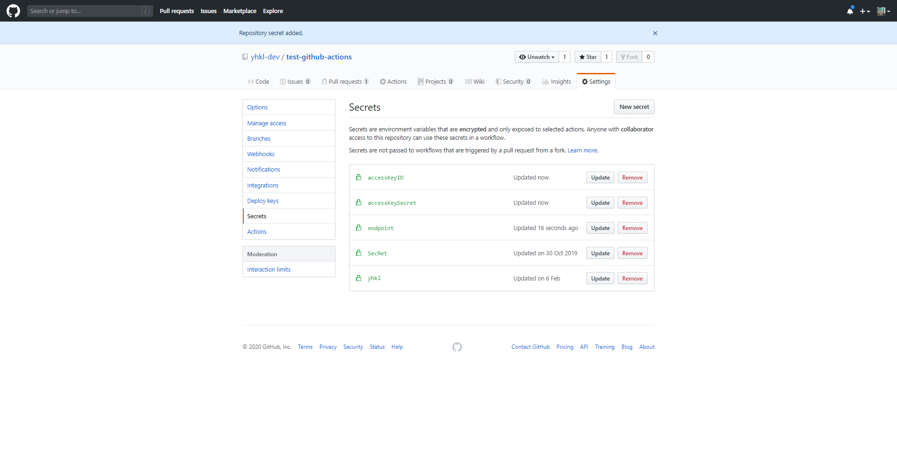897x453 pixels.
Task: Remove the yhkl secret
Action: pos(633,279)
